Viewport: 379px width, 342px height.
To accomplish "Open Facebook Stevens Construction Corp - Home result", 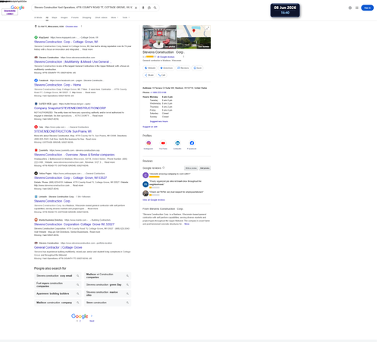I will tap(58, 85).
